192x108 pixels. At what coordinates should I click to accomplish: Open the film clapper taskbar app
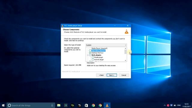(79, 105)
